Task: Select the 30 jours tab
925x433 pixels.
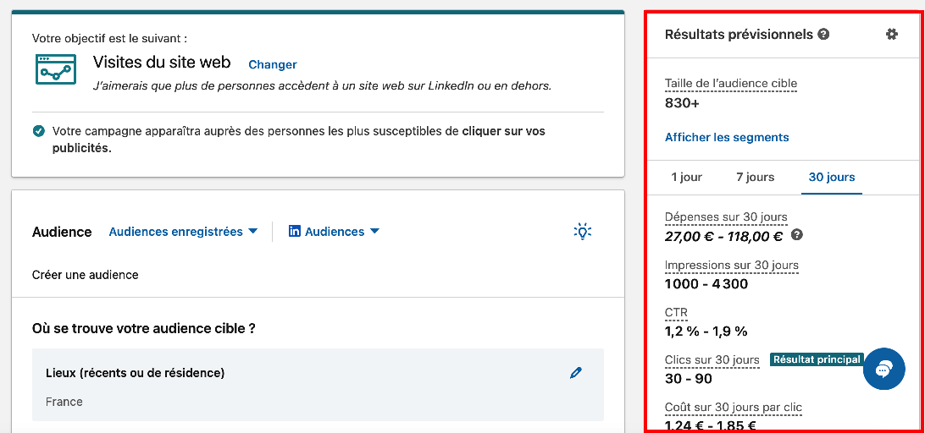Action: point(831,178)
